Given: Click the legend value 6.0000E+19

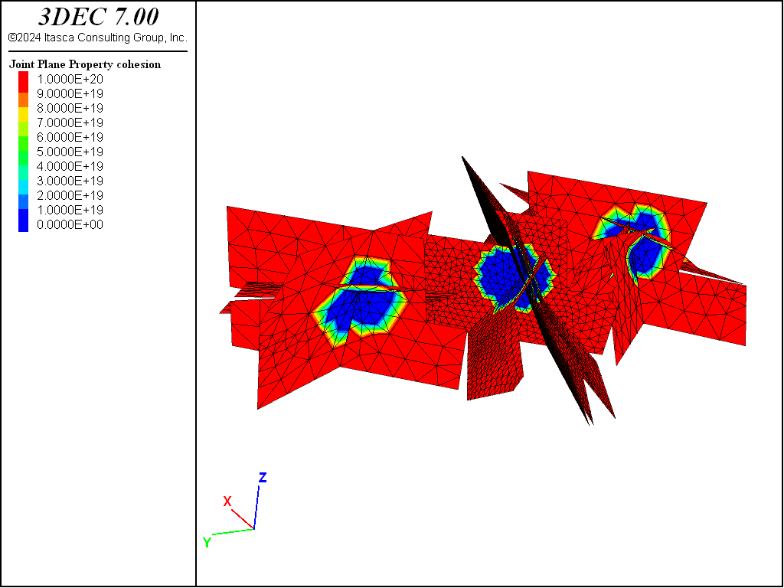Looking at the screenshot, I should click(x=70, y=137).
